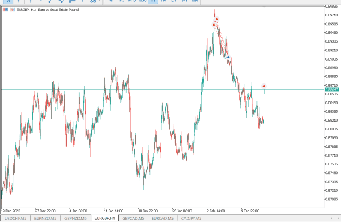Click the 0.89460 price scale value
The height and width of the screenshot is (222, 341).
(x=332, y=33)
